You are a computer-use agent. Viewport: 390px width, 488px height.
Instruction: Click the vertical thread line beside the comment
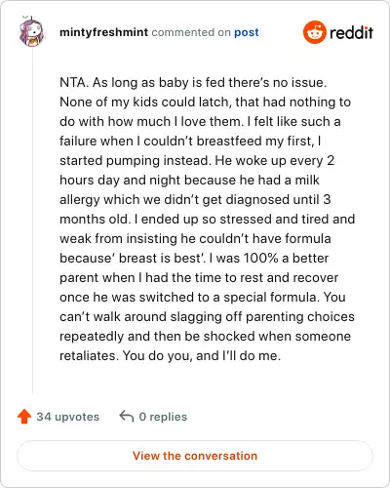32,222
